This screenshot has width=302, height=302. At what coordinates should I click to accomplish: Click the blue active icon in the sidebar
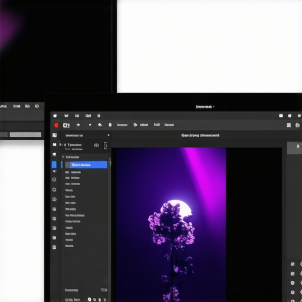(54, 165)
